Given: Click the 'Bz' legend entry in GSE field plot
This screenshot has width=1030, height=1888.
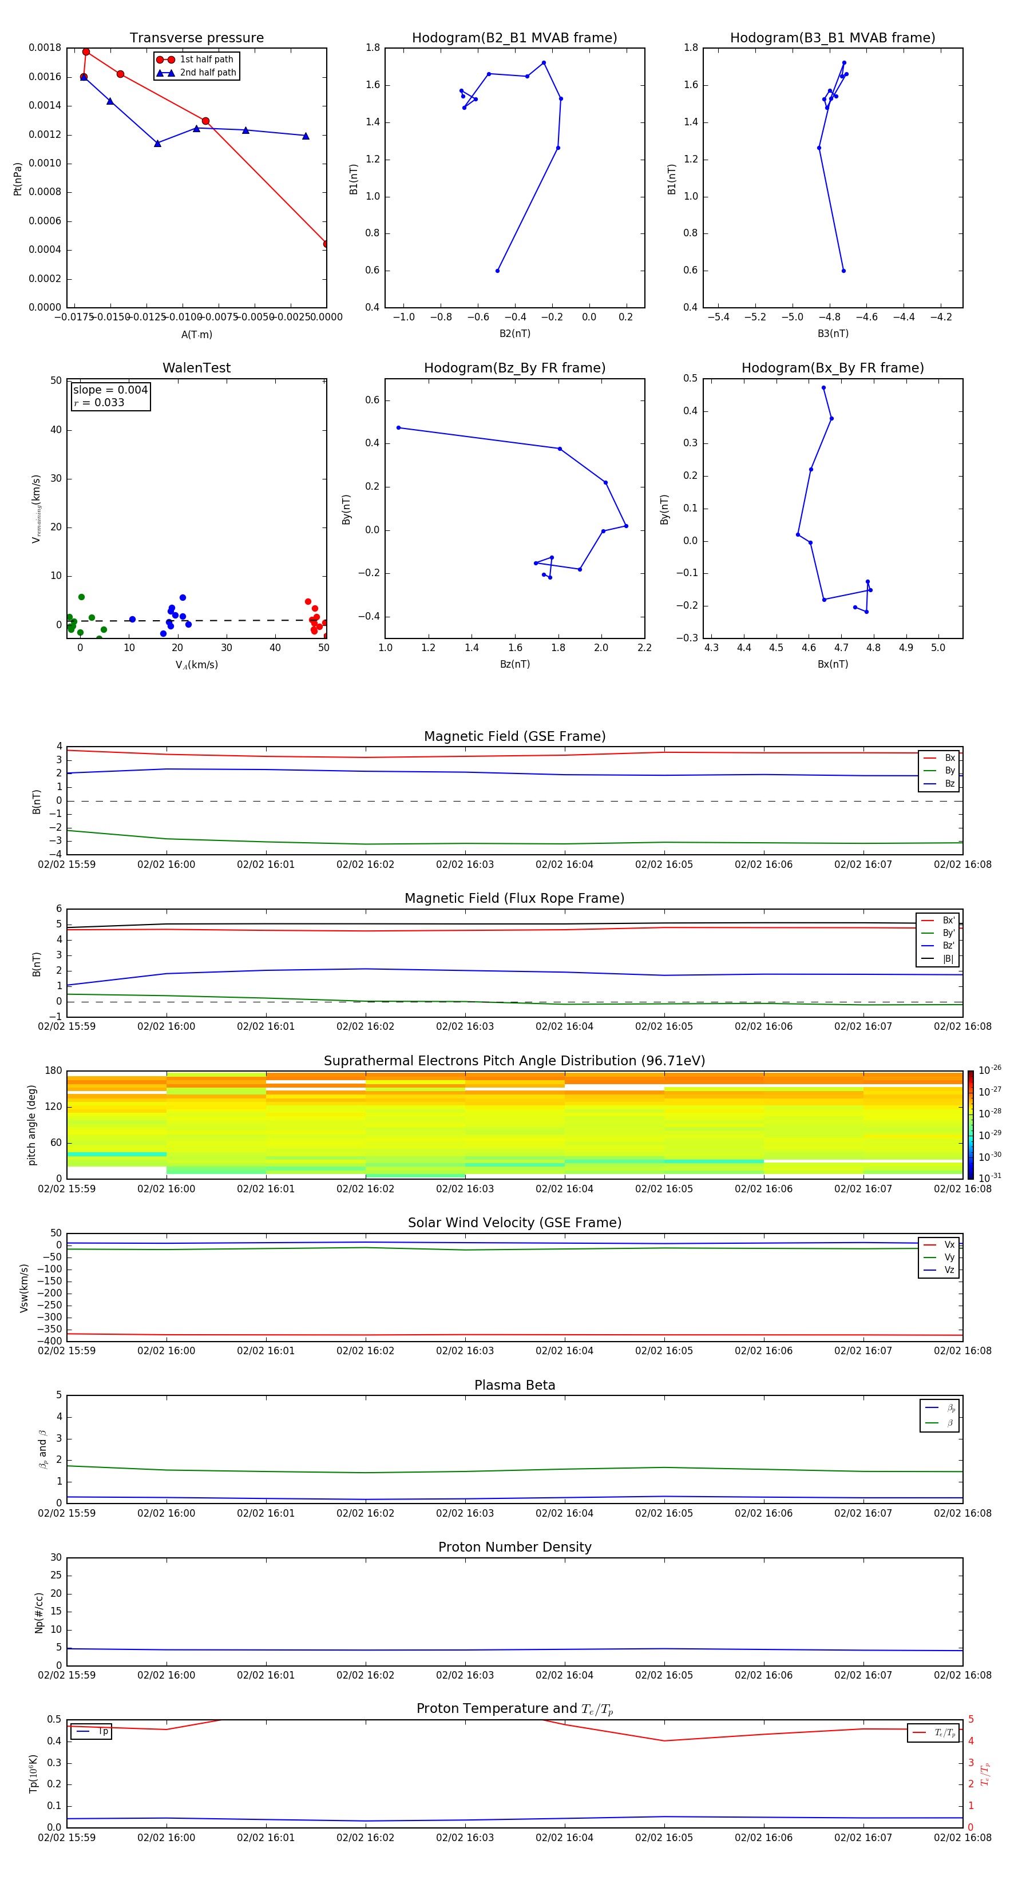Looking at the screenshot, I should 939,783.
